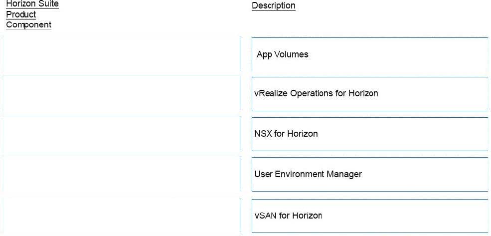Screen dimensions: 491x236
Task: Click the underlined word Product in heading
Action: (21, 15)
